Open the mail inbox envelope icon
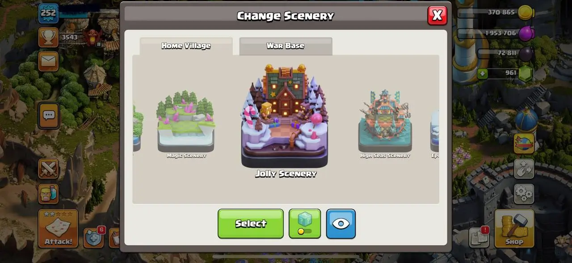Image resolution: width=572 pixels, height=263 pixels. [48, 61]
